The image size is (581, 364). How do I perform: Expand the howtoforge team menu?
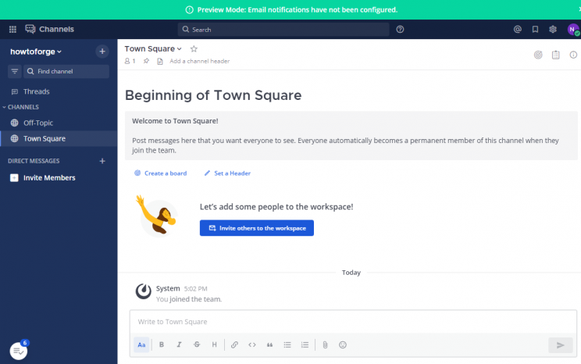pyautogui.click(x=36, y=52)
